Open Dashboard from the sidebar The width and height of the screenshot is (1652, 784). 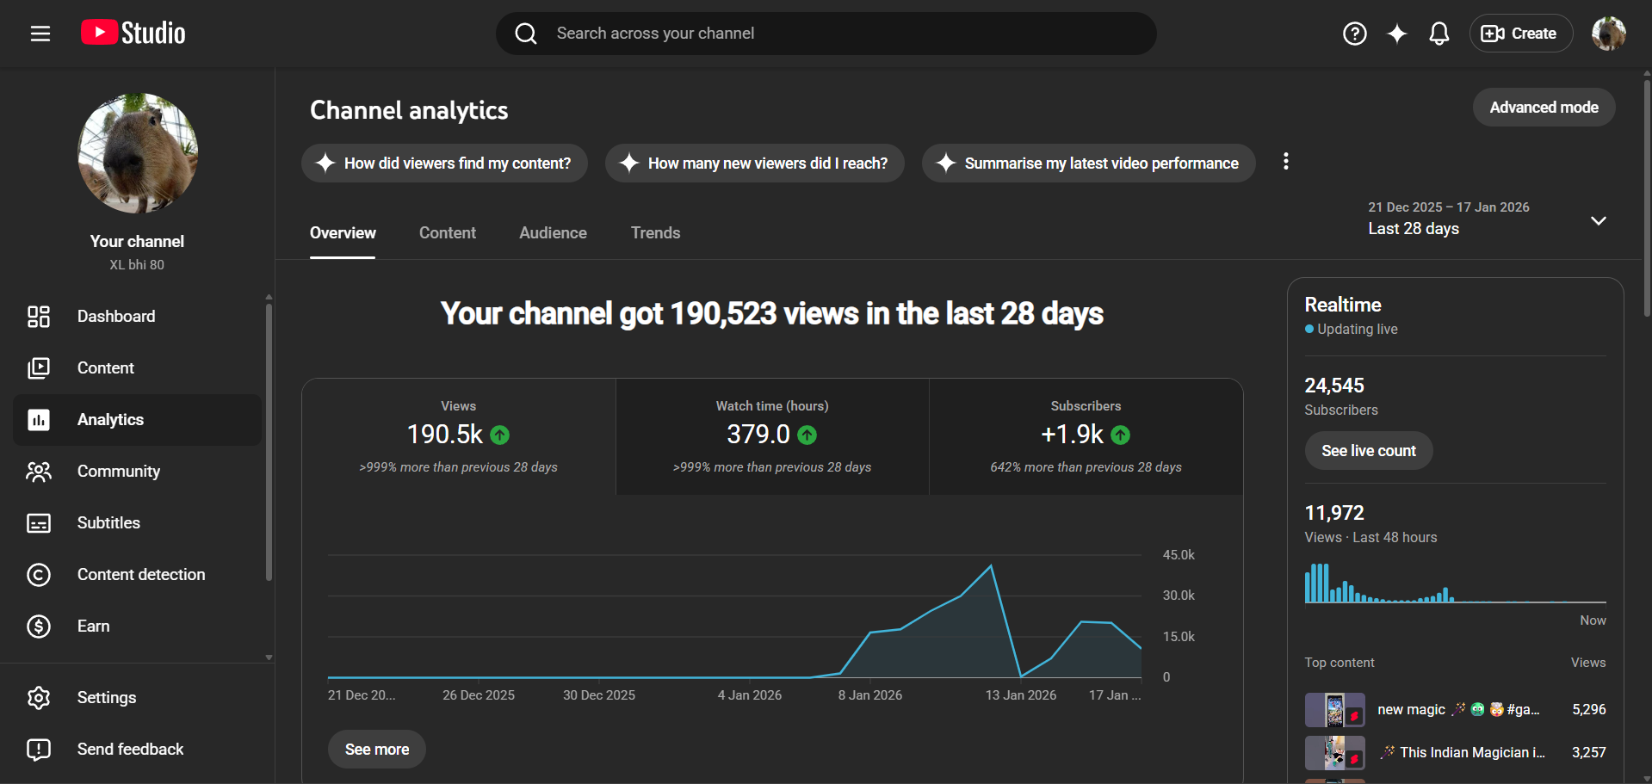point(116,317)
